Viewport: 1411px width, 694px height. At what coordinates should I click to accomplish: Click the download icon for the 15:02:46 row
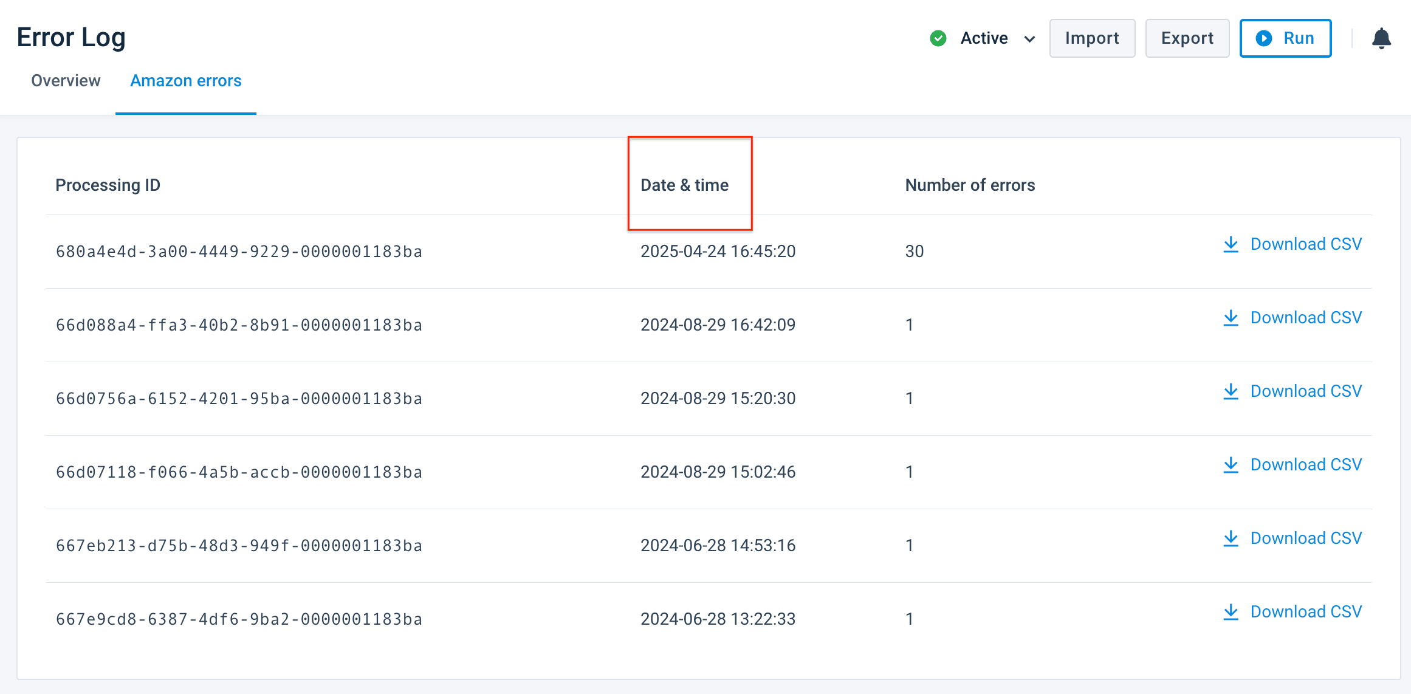(x=1231, y=465)
